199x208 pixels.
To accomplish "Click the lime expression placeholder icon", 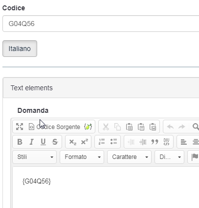I will click(88, 127).
